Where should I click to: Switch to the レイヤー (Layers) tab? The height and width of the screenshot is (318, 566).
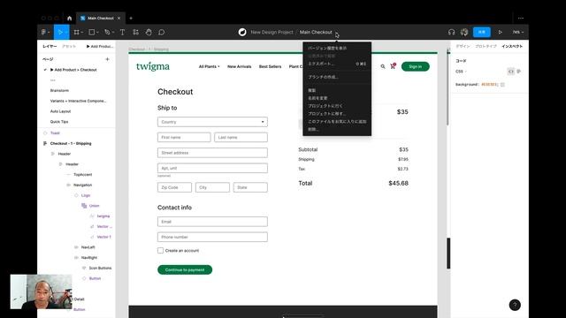pos(50,46)
